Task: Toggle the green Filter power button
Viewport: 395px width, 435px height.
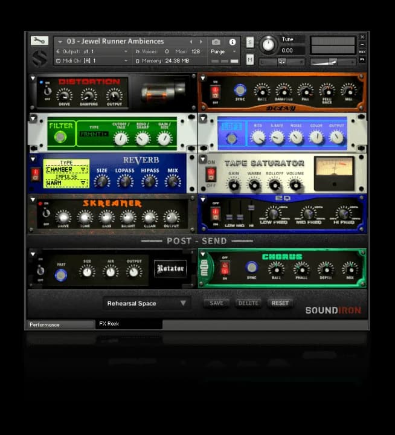Action: point(60,137)
